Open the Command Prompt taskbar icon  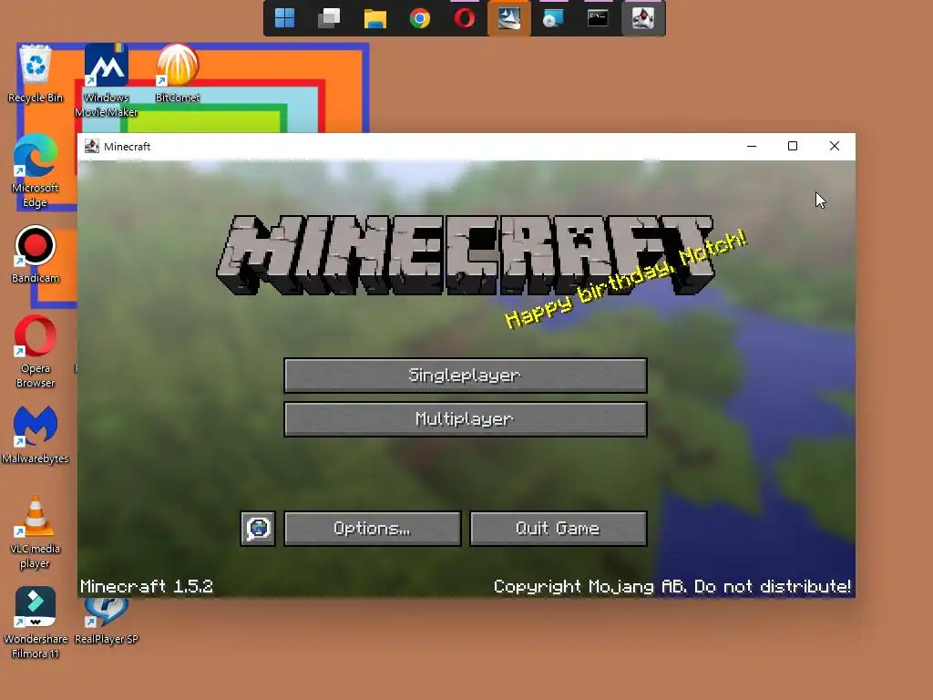[x=598, y=18]
